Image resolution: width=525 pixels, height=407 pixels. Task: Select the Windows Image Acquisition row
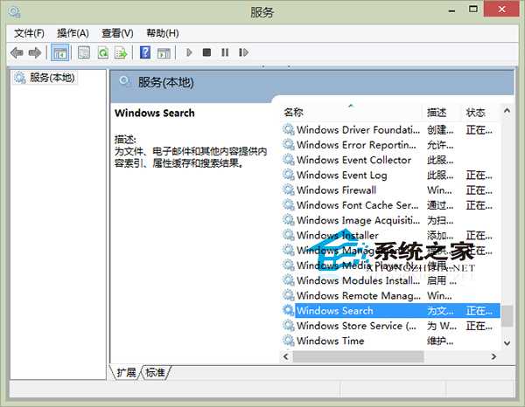[389, 220]
